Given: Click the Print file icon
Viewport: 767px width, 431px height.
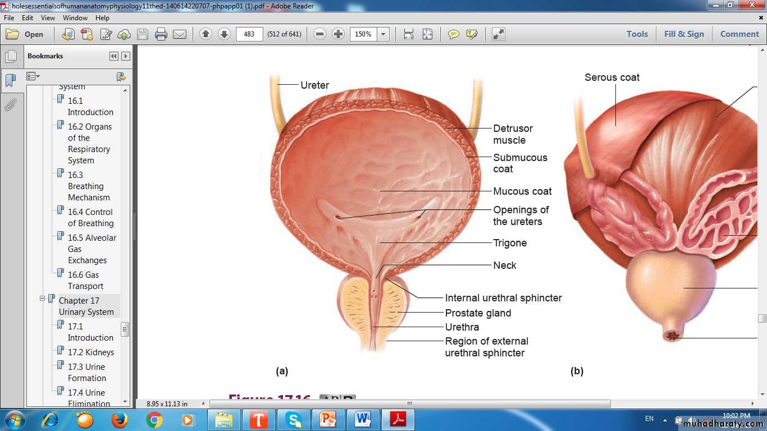Looking at the screenshot, I should tap(161, 34).
